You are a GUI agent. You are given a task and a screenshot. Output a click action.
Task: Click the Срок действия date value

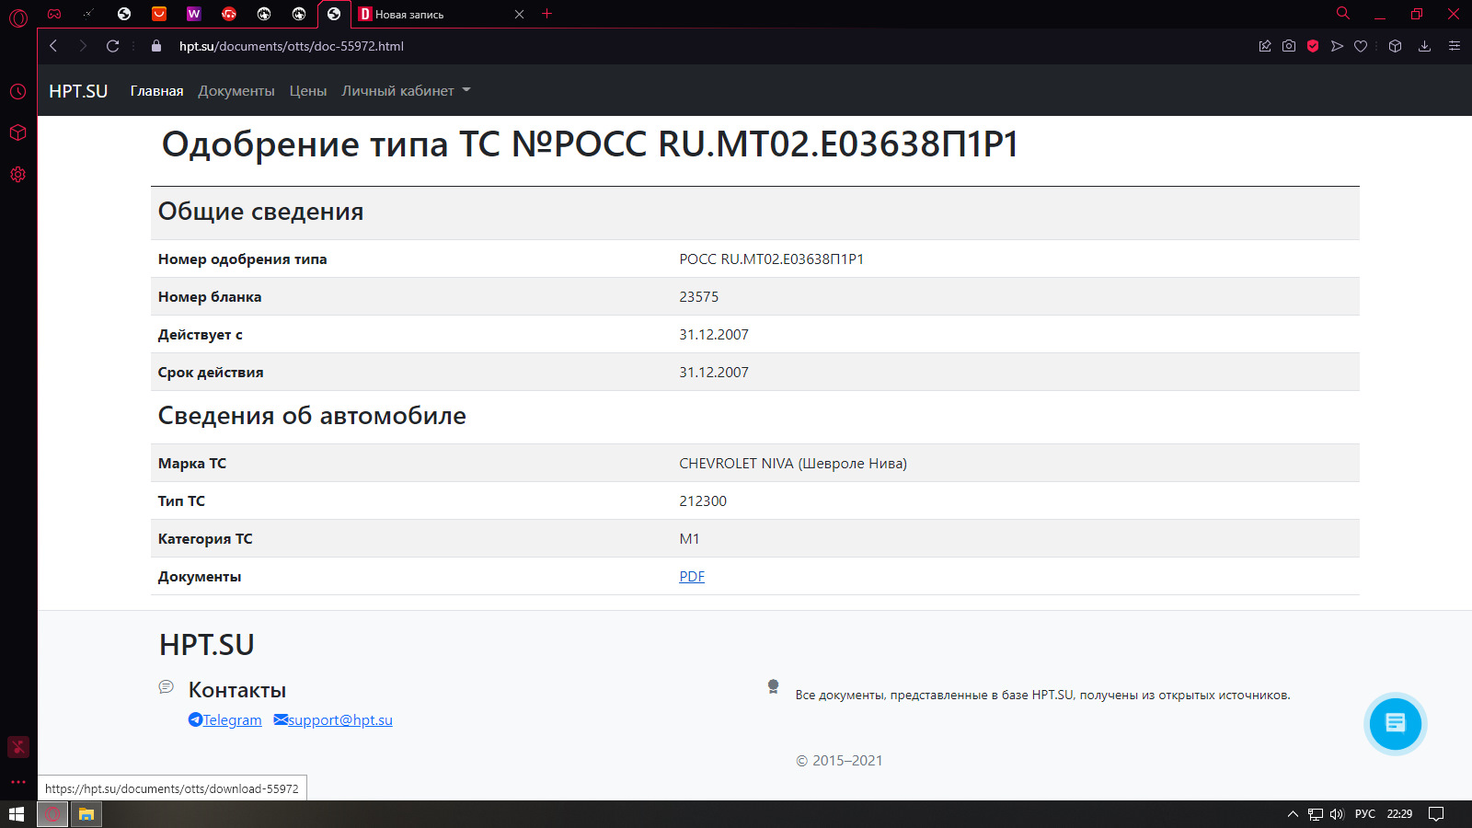pos(714,373)
